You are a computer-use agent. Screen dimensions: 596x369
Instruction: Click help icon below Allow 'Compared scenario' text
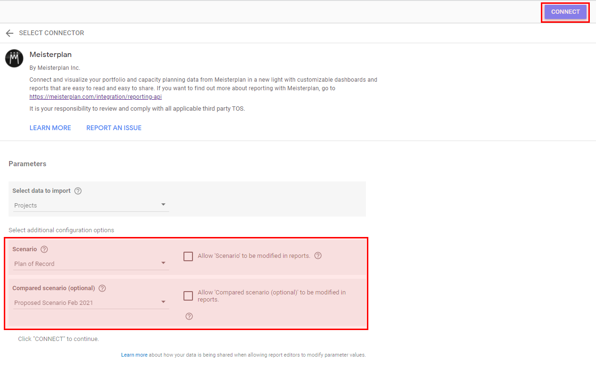[x=189, y=316]
